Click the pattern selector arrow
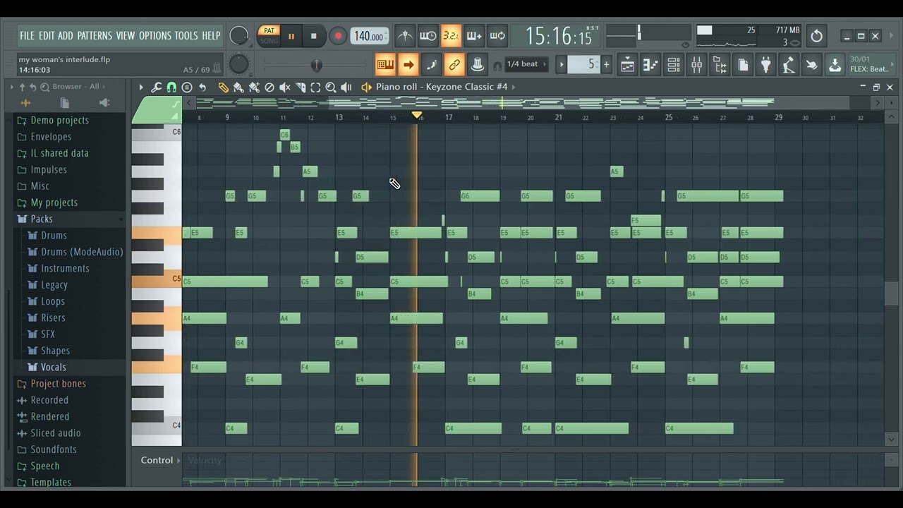The image size is (903, 508). pyautogui.click(x=562, y=65)
